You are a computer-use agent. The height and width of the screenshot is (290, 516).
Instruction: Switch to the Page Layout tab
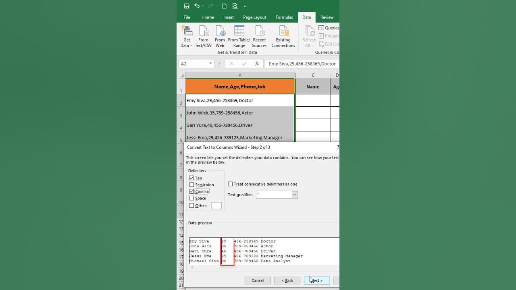[255, 17]
